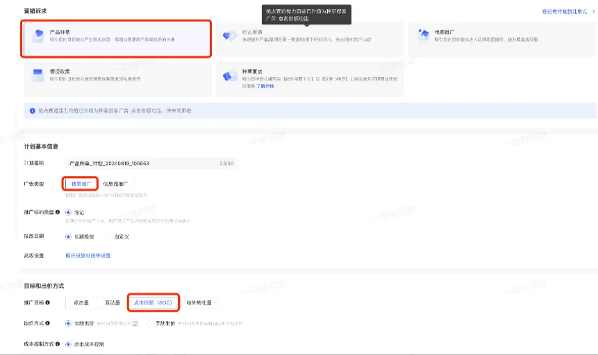Click the 计划基本信息 section heading

click(x=41, y=146)
